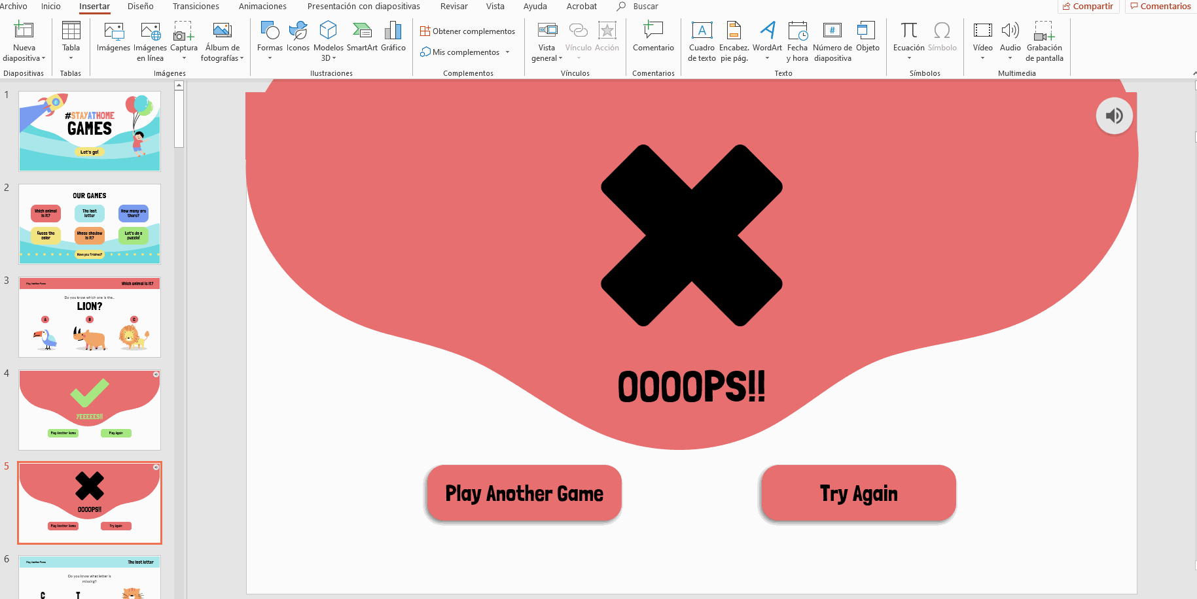
Task: Insert a Vídeo
Action: point(982,30)
